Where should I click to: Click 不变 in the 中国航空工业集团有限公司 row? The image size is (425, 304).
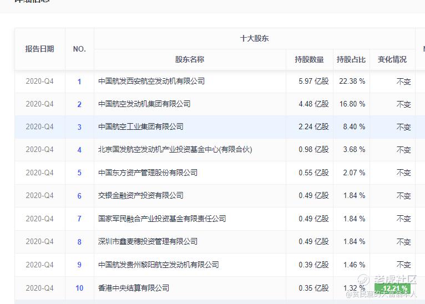tap(403, 127)
